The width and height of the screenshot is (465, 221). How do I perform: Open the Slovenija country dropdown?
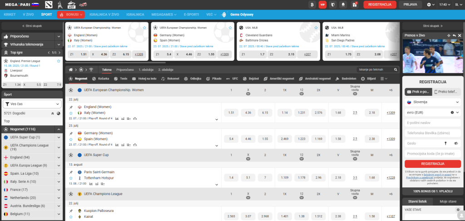click(x=433, y=102)
